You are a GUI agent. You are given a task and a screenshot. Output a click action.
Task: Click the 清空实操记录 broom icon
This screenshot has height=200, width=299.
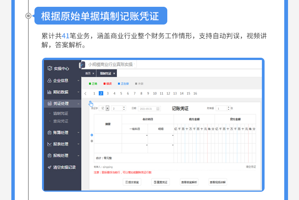(49, 167)
